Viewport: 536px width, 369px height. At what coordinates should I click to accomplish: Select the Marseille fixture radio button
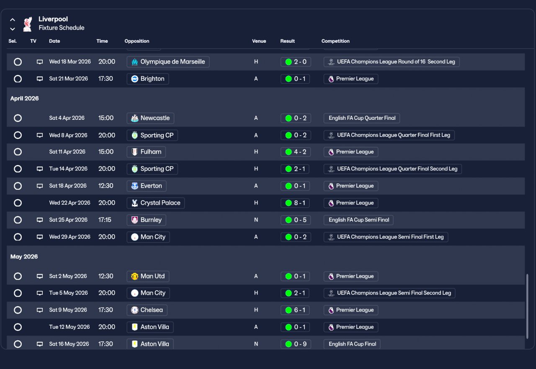[x=18, y=62]
